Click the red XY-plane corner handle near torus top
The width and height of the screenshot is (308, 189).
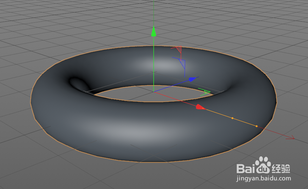178,50
